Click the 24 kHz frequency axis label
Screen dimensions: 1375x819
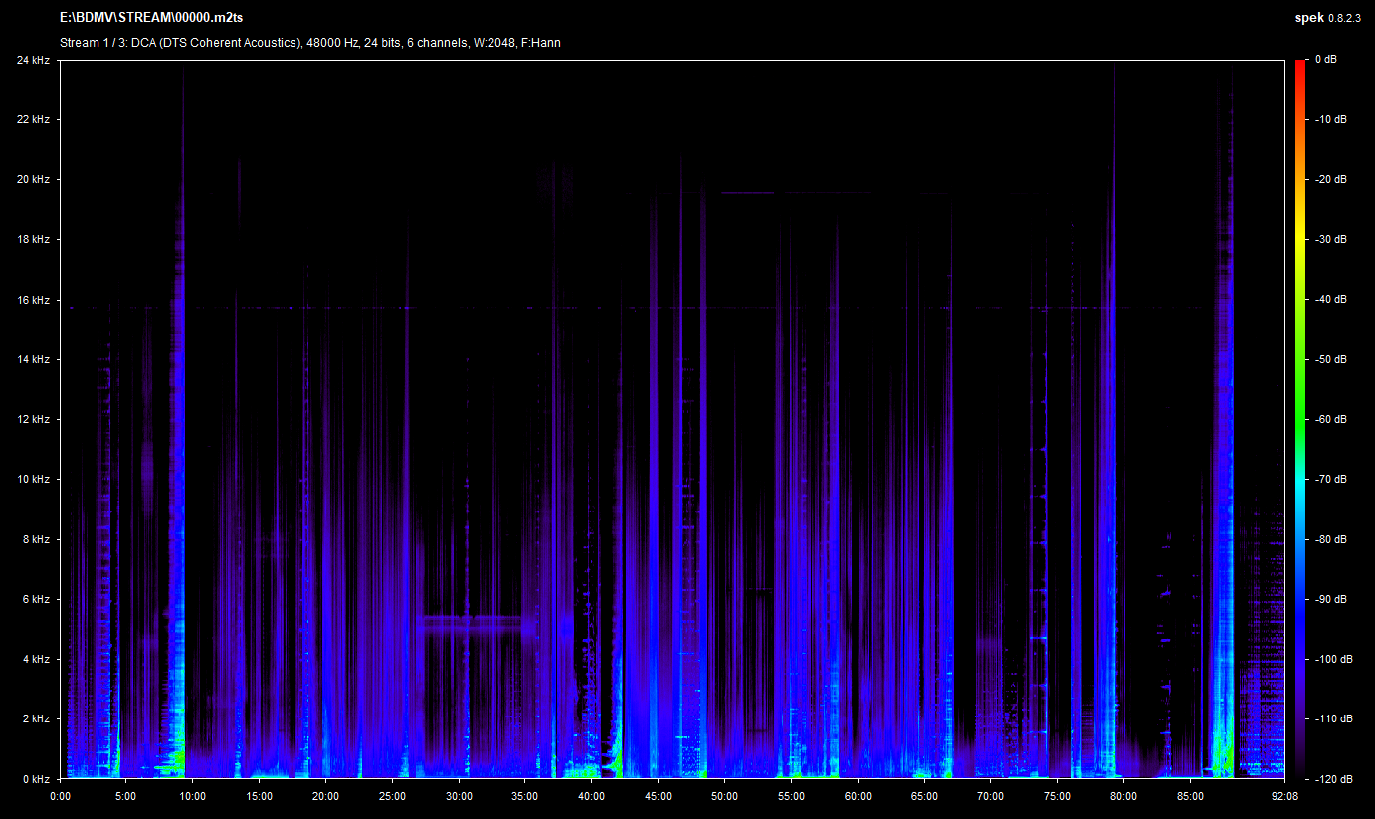pyautogui.click(x=33, y=60)
